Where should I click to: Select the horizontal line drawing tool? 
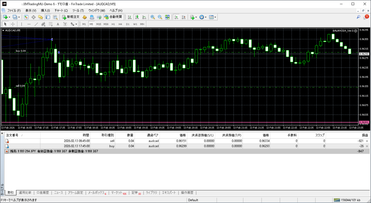[x=29, y=24]
